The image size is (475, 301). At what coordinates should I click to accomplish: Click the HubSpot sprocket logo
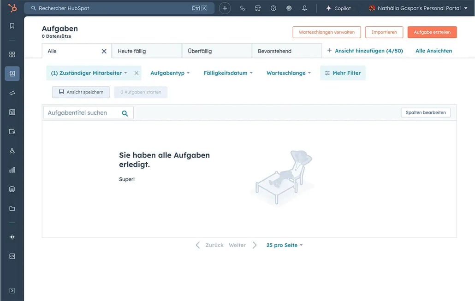tap(12, 7)
